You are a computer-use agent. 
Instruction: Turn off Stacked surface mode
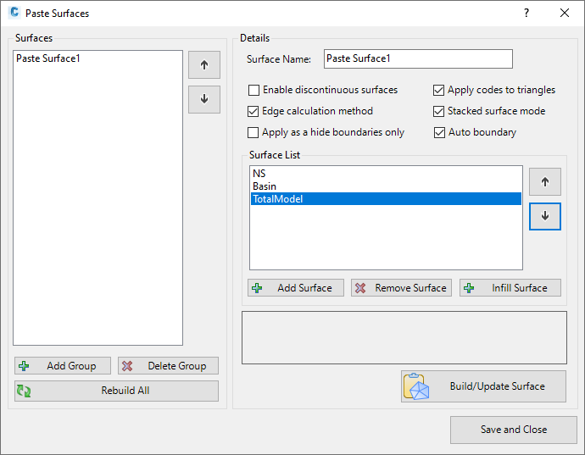click(x=439, y=111)
